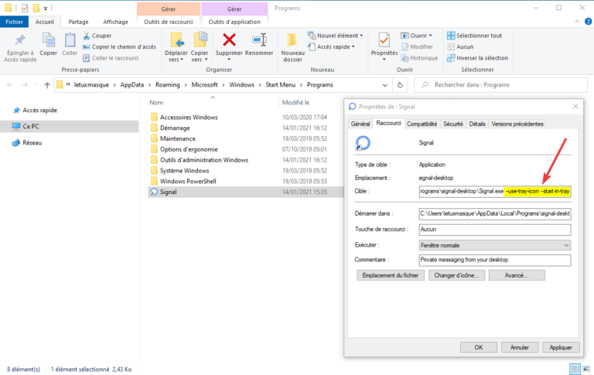594x375 pixels.
Task: Click the Coller paste icon
Action: click(x=70, y=45)
